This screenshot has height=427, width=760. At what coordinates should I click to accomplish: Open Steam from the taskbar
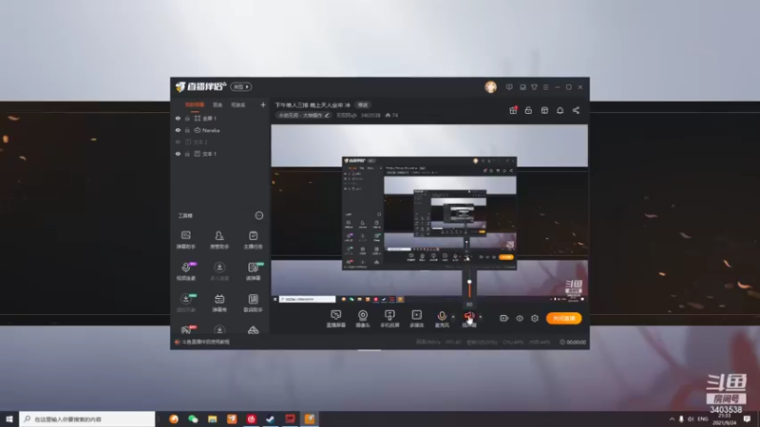[271, 418]
